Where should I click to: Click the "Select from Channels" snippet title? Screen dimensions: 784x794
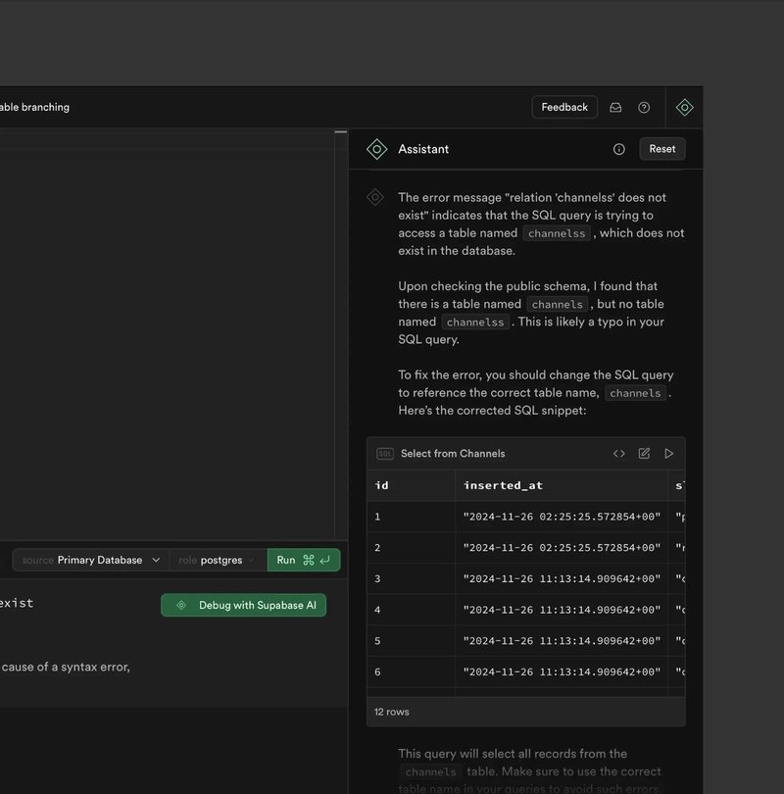(x=453, y=454)
